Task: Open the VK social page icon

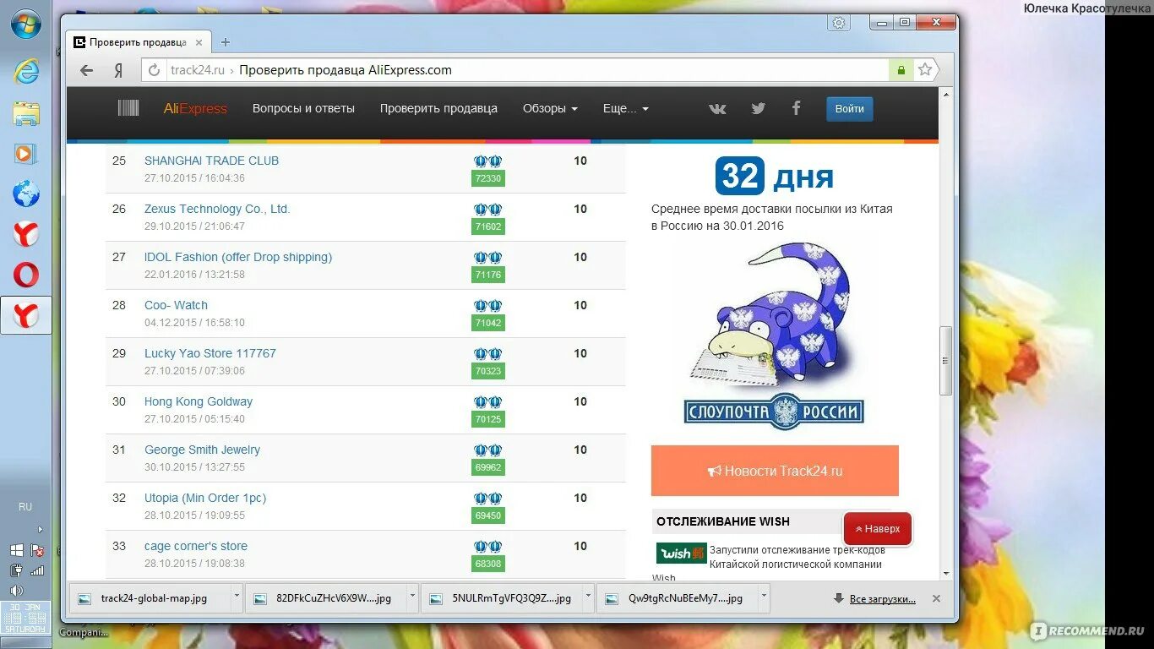Action: coord(717,108)
